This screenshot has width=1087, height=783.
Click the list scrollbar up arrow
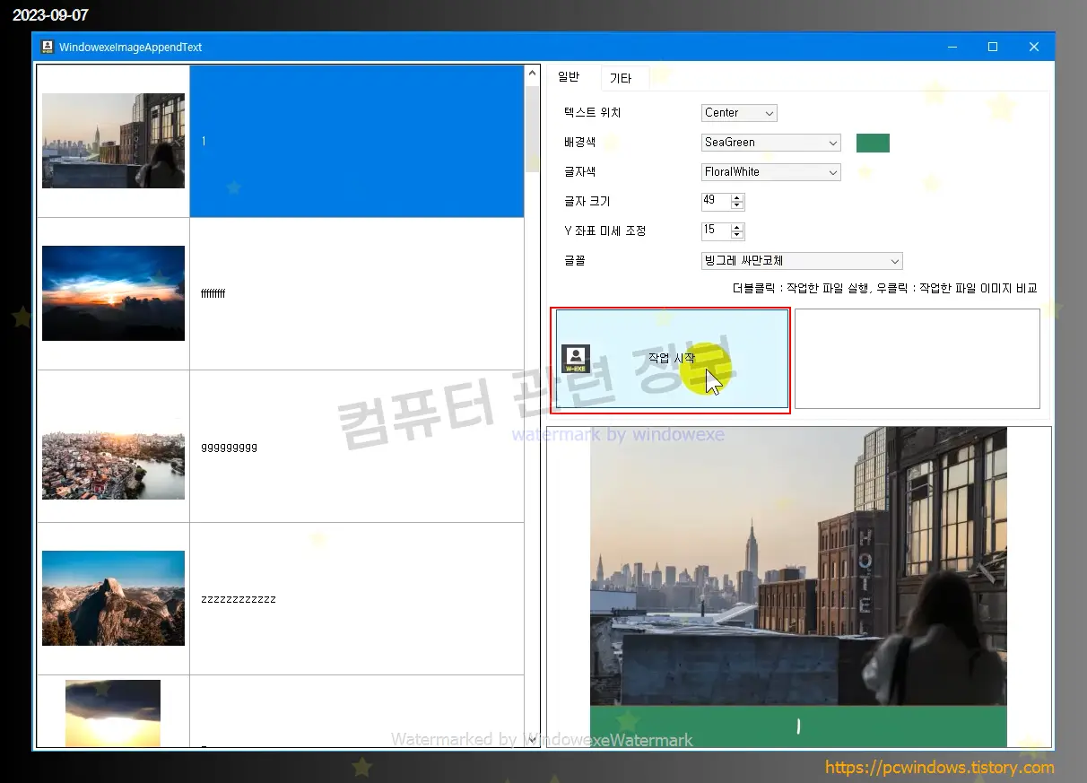[x=532, y=74]
